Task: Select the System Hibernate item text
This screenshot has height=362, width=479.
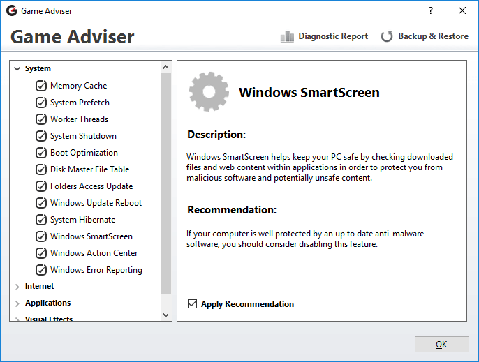Action: [x=83, y=220]
